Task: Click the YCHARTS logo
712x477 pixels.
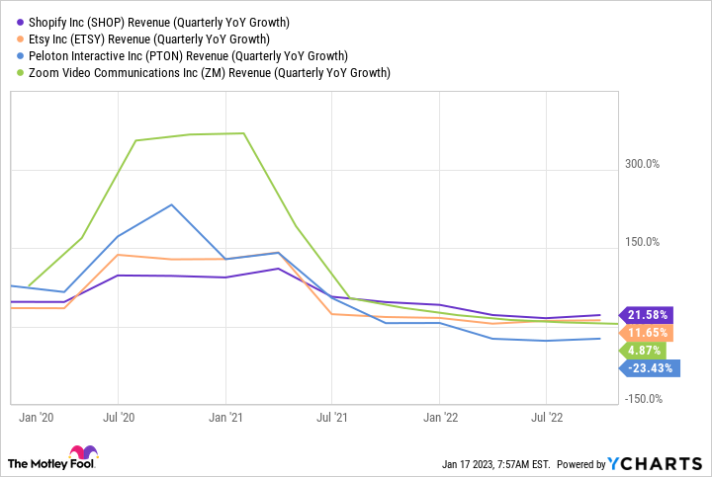Action: pos(655,463)
